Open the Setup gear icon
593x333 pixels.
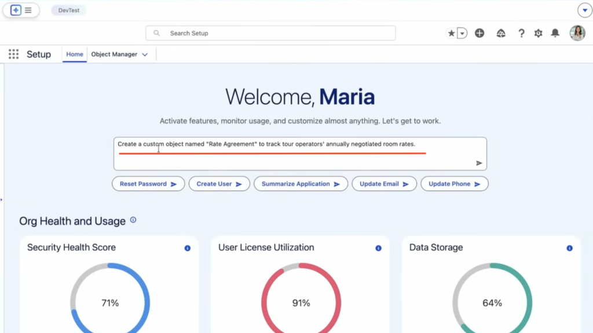(538, 34)
